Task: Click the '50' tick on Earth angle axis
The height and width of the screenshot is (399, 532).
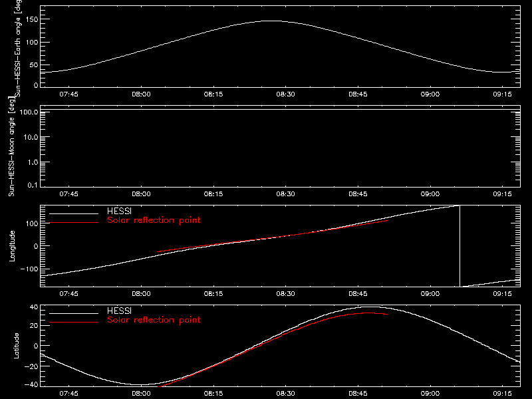Action: click(34, 65)
